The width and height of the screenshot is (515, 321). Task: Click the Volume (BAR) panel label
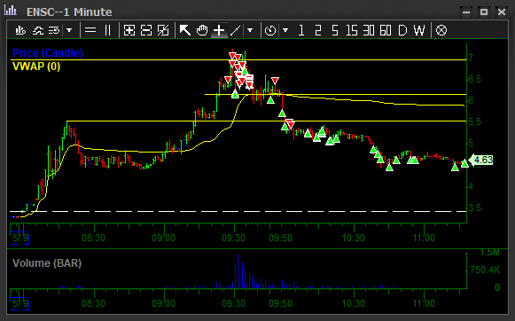[47, 263]
